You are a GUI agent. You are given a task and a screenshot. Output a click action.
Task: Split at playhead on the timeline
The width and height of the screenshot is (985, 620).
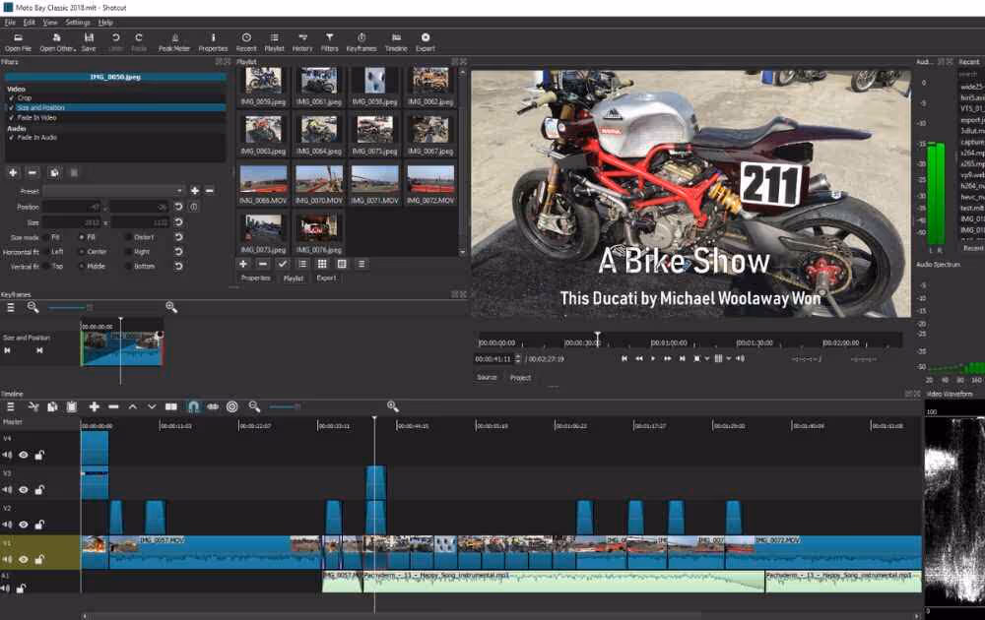[170, 406]
